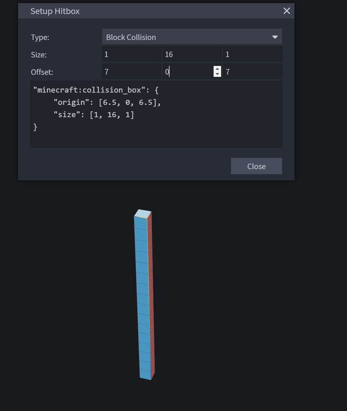Click the red side face of the pillar
347x411 pixels.
click(x=151, y=297)
